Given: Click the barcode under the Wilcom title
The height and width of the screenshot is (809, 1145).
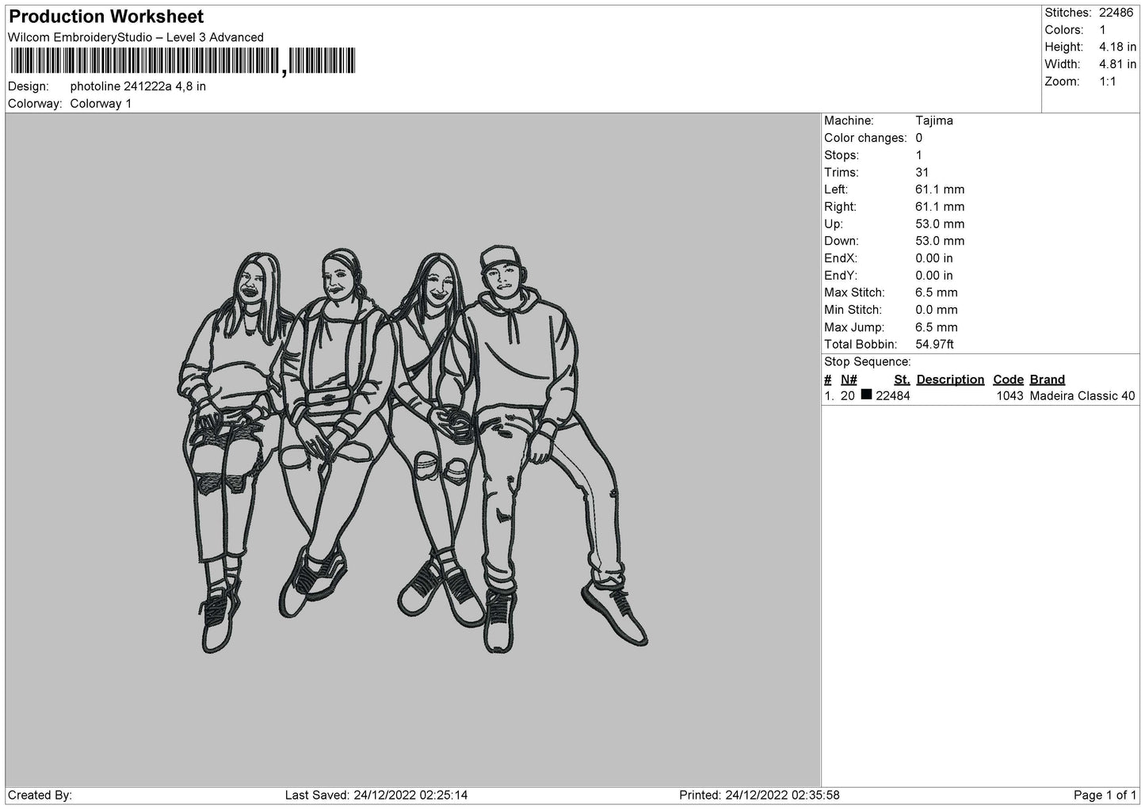Looking at the screenshot, I should tap(183, 61).
